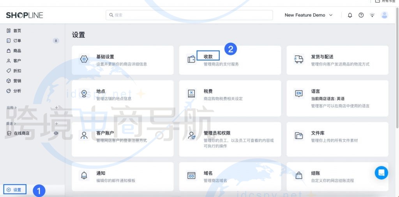Open notifications bell icon in header
This screenshot has height=197, width=399.
pyautogui.click(x=350, y=15)
